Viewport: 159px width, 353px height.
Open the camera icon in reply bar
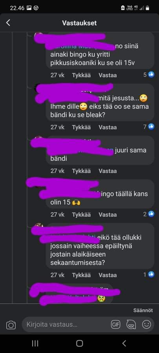coord(11,325)
